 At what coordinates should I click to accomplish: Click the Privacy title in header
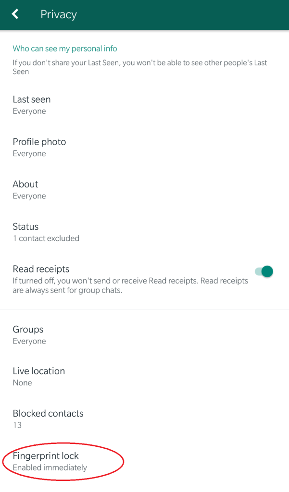click(59, 14)
